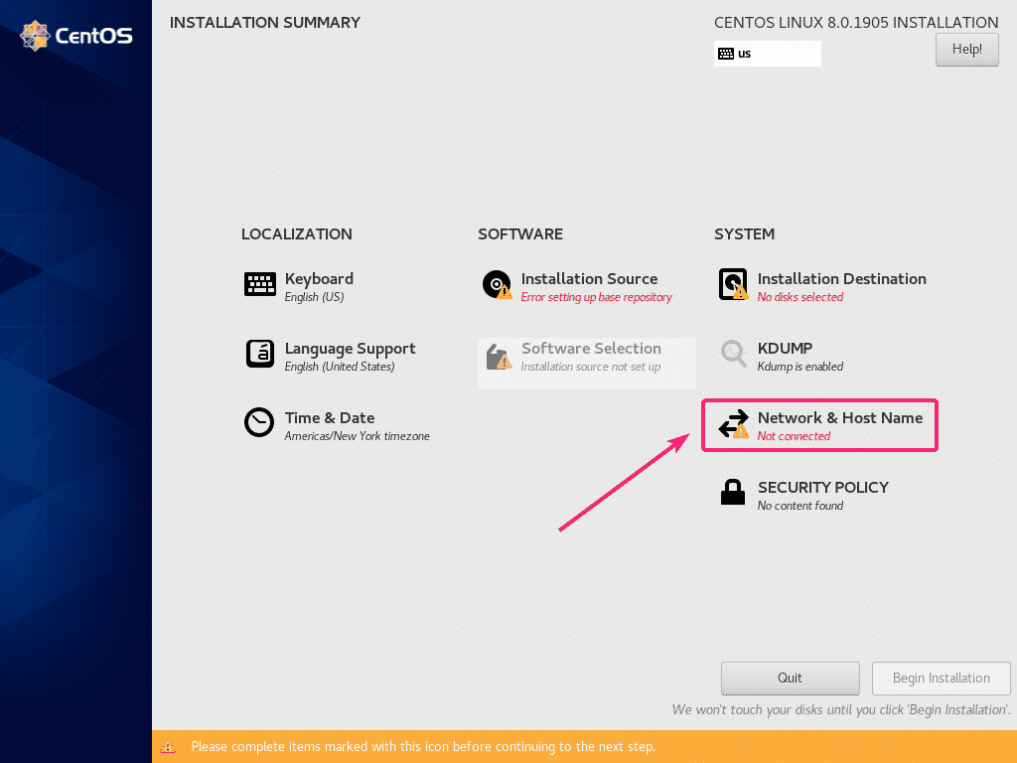The image size is (1017, 763).
Task: Click the CentOS logo in the sidebar
Action: [76, 37]
